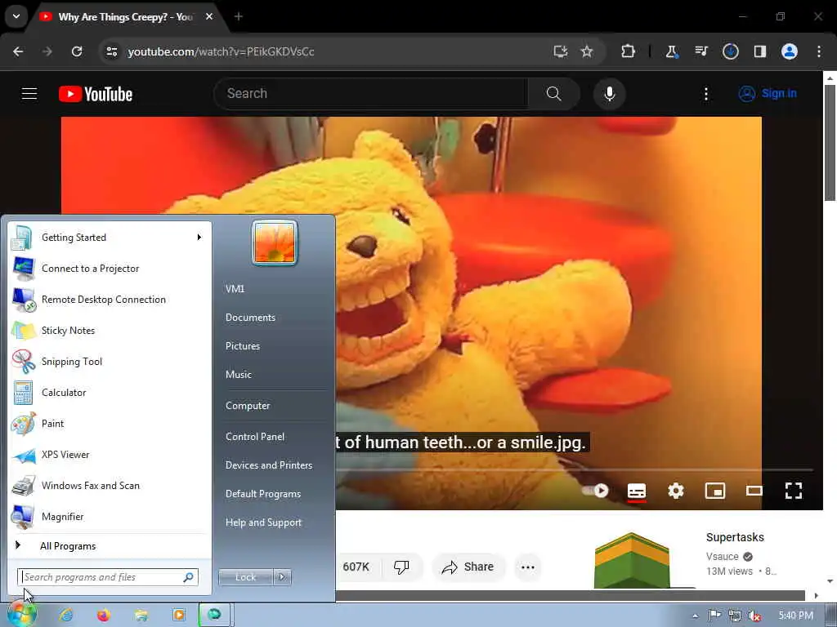Click the URL in the address bar
Screen dimensions: 837x627
coord(221,51)
